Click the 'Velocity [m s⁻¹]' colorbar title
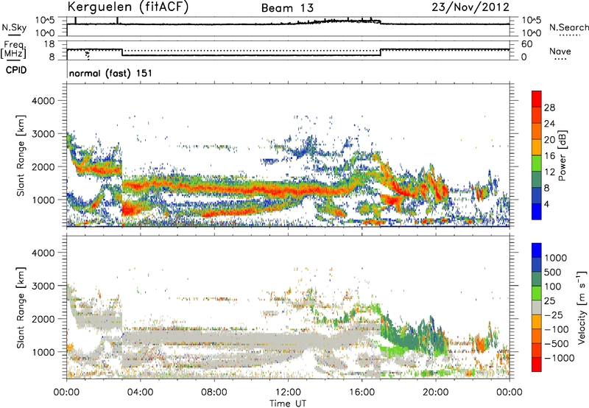The width and height of the screenshot is (589, 408). [x=582, y=308]
